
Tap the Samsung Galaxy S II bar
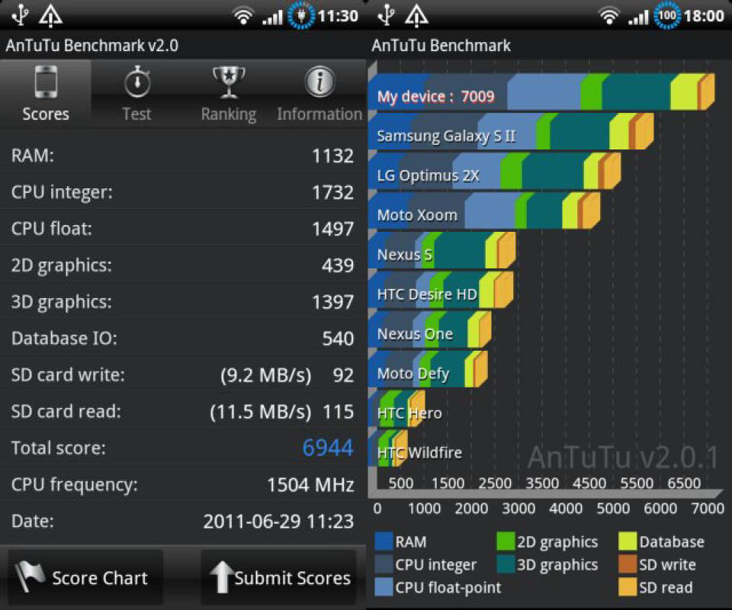511,131
